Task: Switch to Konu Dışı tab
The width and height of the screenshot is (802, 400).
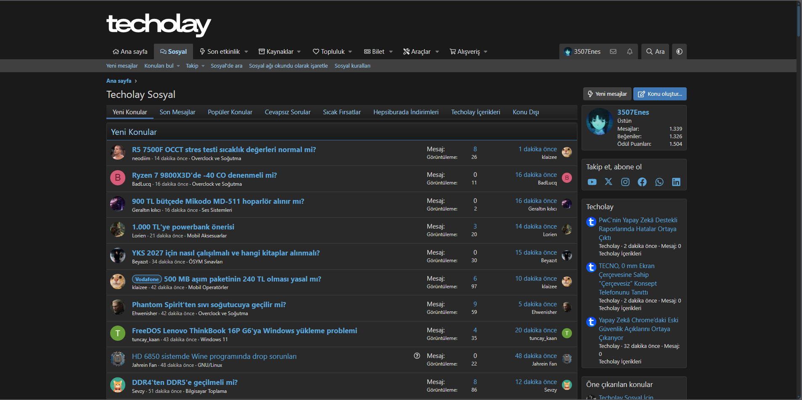Action: pyautogui.click(x=526, y=112)
